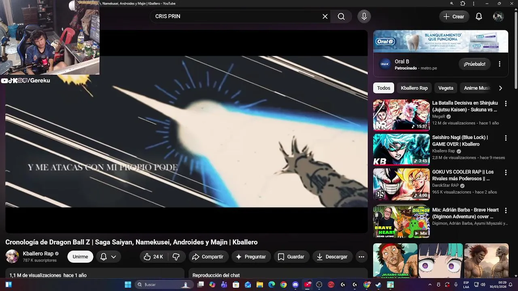Open Seishiro Nagi Blue Lock video thumbnail

pyautogui.click(x=401, y=149)
